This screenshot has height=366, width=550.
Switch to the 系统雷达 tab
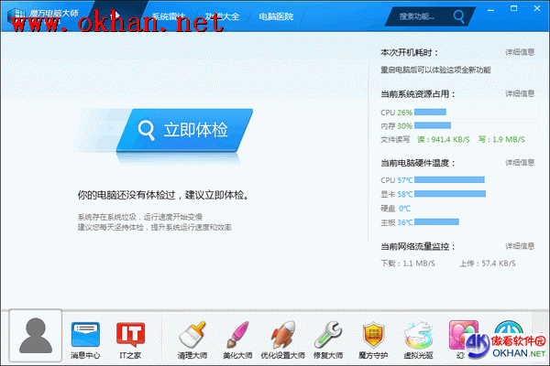[169, 16]
